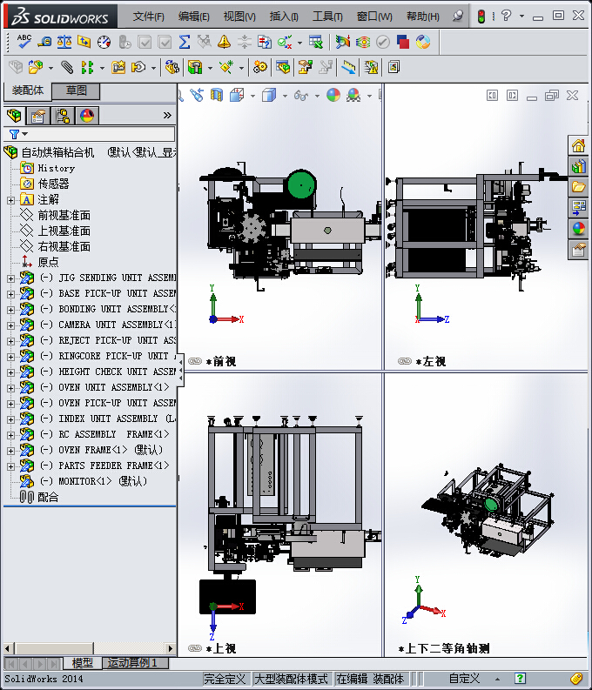Open the Apply Scene dropdown arrow
The image size is (592, 690).
pos(369,96)
